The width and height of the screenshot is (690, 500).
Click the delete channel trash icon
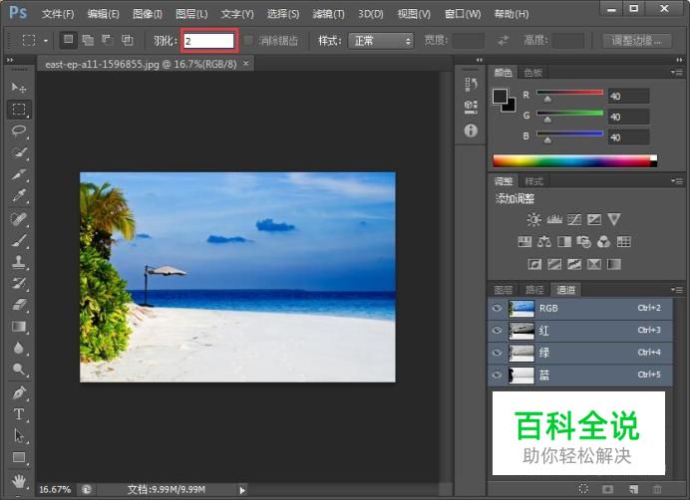click(655, 489)
